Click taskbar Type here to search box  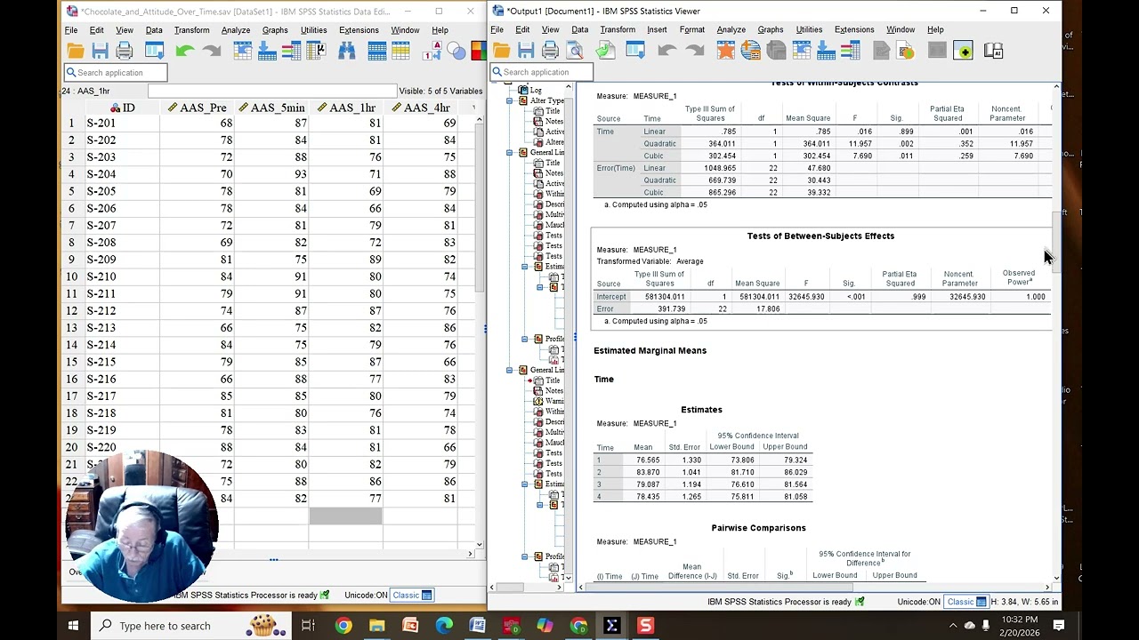[x=190, y=626]
